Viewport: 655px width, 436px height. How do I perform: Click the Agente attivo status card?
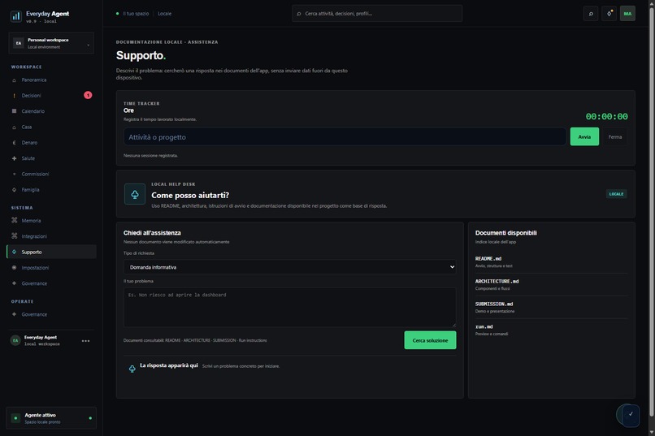click(51, 417)
